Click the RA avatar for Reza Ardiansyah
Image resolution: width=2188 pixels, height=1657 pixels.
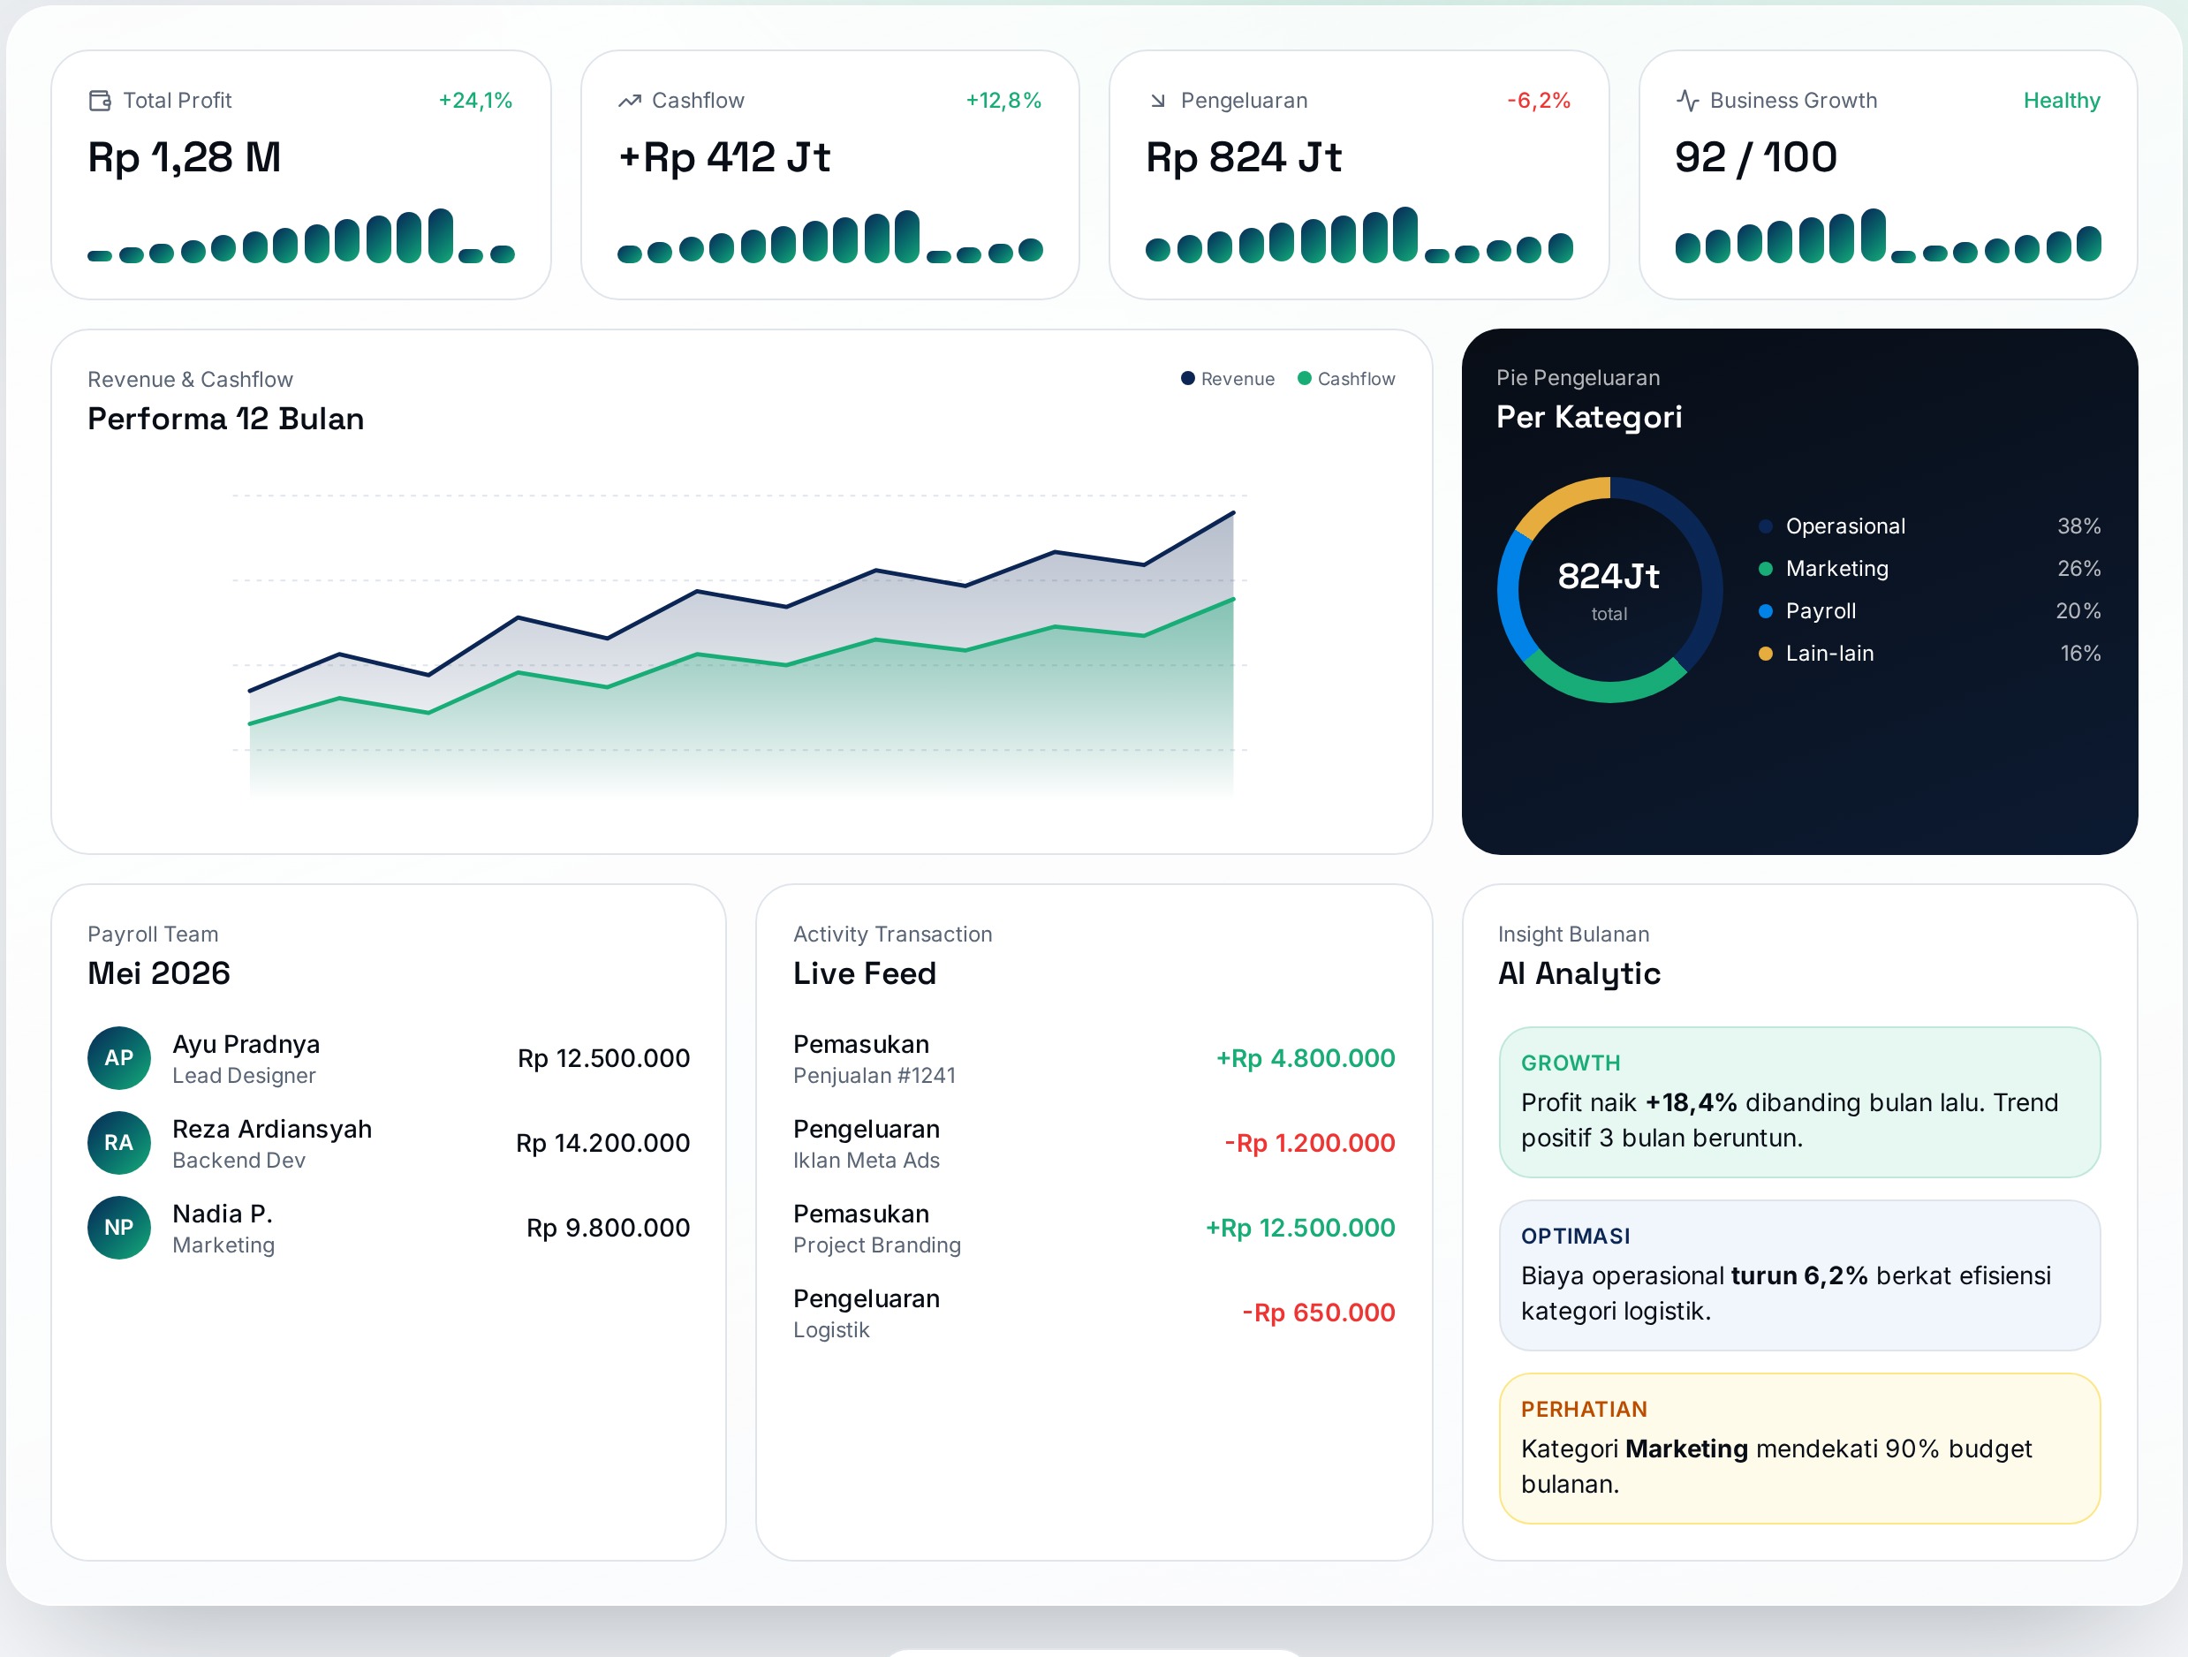(x=118, y=1143)
